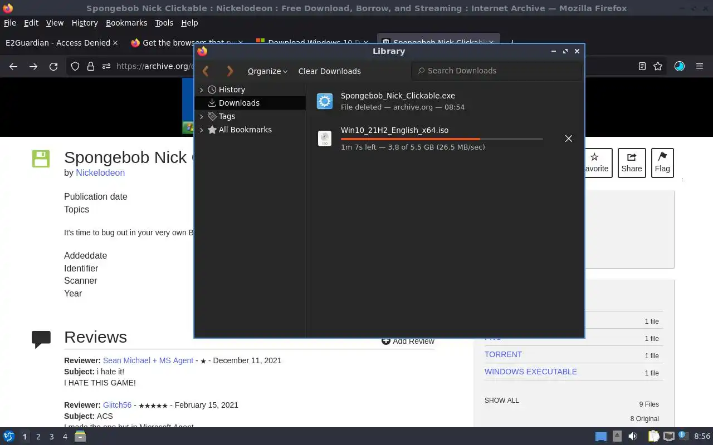Switch to workspace 2
Screen dimensions: 713x445
tap(38, 437)
